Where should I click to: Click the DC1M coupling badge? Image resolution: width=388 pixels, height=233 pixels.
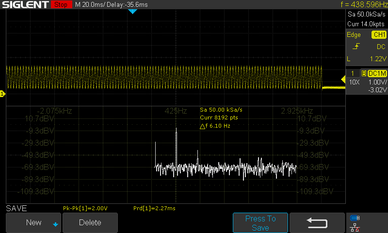(x=377, y=73)
